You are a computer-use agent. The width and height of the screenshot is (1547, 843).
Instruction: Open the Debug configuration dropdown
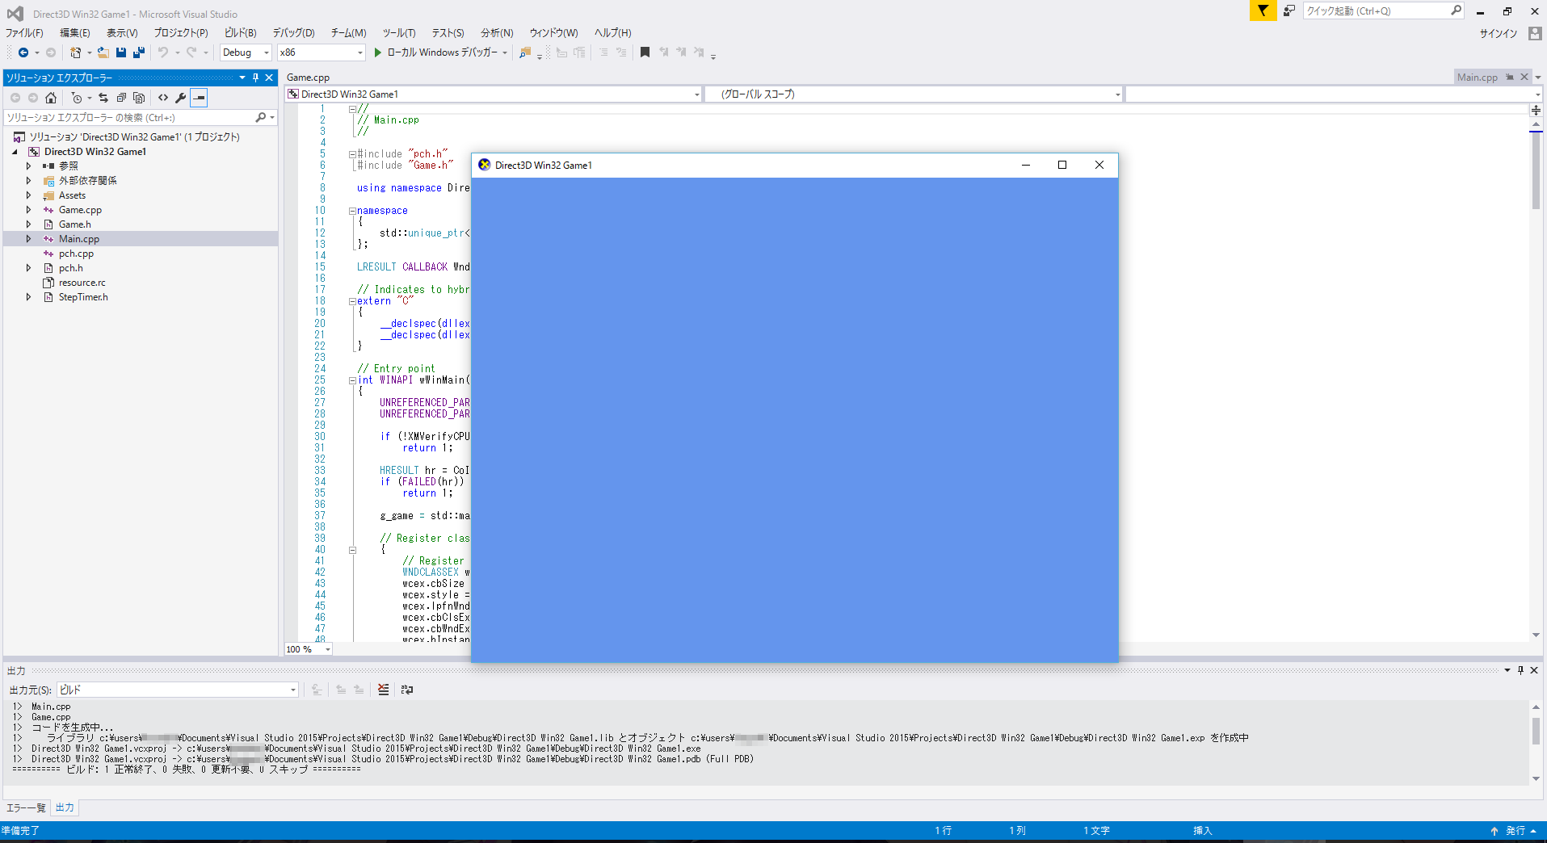point(246,52)
